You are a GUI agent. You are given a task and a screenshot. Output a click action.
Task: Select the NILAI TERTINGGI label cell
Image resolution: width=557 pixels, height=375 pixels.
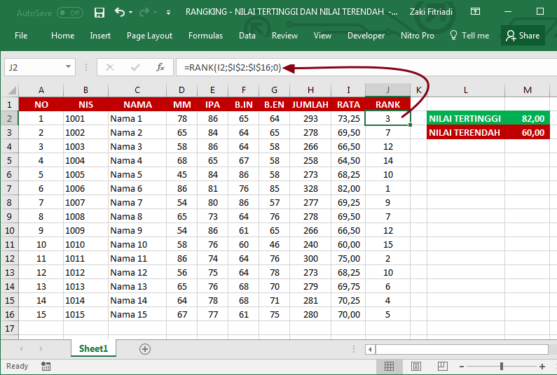466,118
